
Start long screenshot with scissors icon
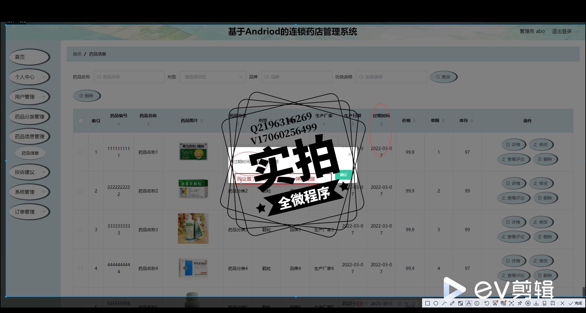coord(495,303)
